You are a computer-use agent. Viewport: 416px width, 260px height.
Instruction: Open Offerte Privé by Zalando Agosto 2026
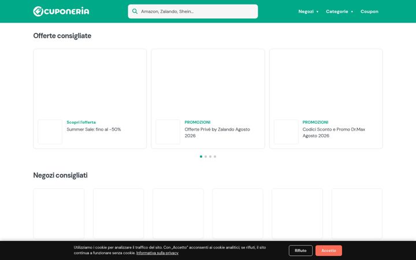tap(217, 132)
